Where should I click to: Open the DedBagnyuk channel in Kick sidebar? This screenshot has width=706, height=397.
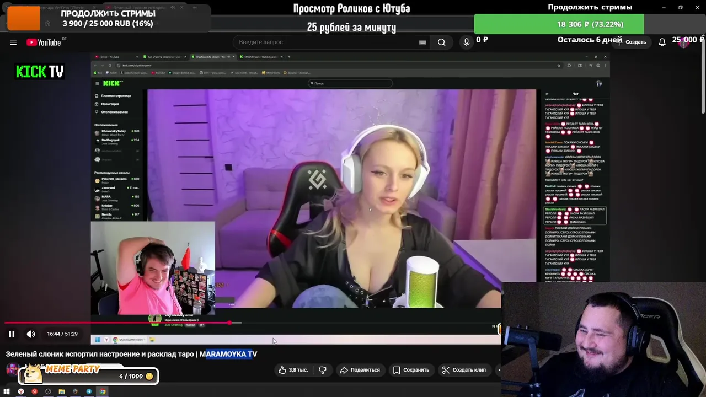coord(116,141)
